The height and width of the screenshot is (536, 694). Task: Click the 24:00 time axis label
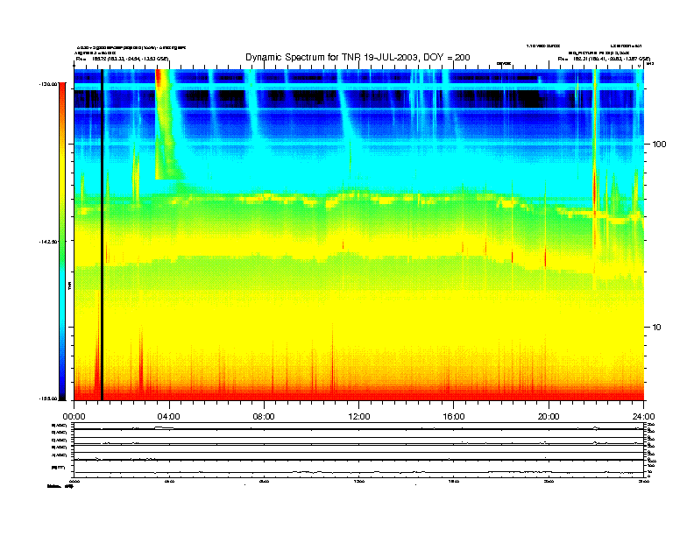643,417
